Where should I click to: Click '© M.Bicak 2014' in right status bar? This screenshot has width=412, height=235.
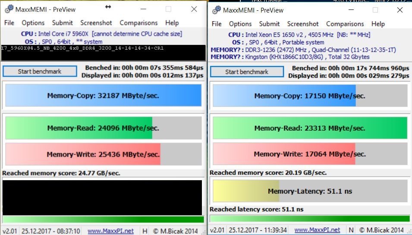pyautogui.click(x=381, y=230)
